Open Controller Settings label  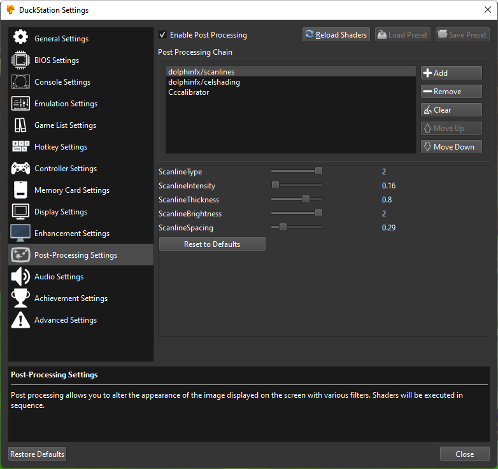66,169
